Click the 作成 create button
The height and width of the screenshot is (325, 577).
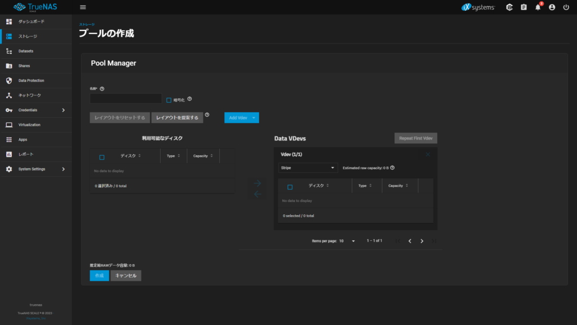point(99,275)
